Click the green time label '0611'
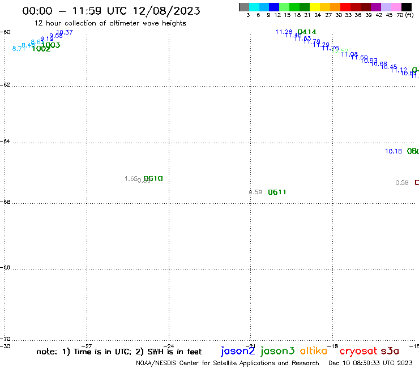419x368 pixels. click(x=277, y=192)
